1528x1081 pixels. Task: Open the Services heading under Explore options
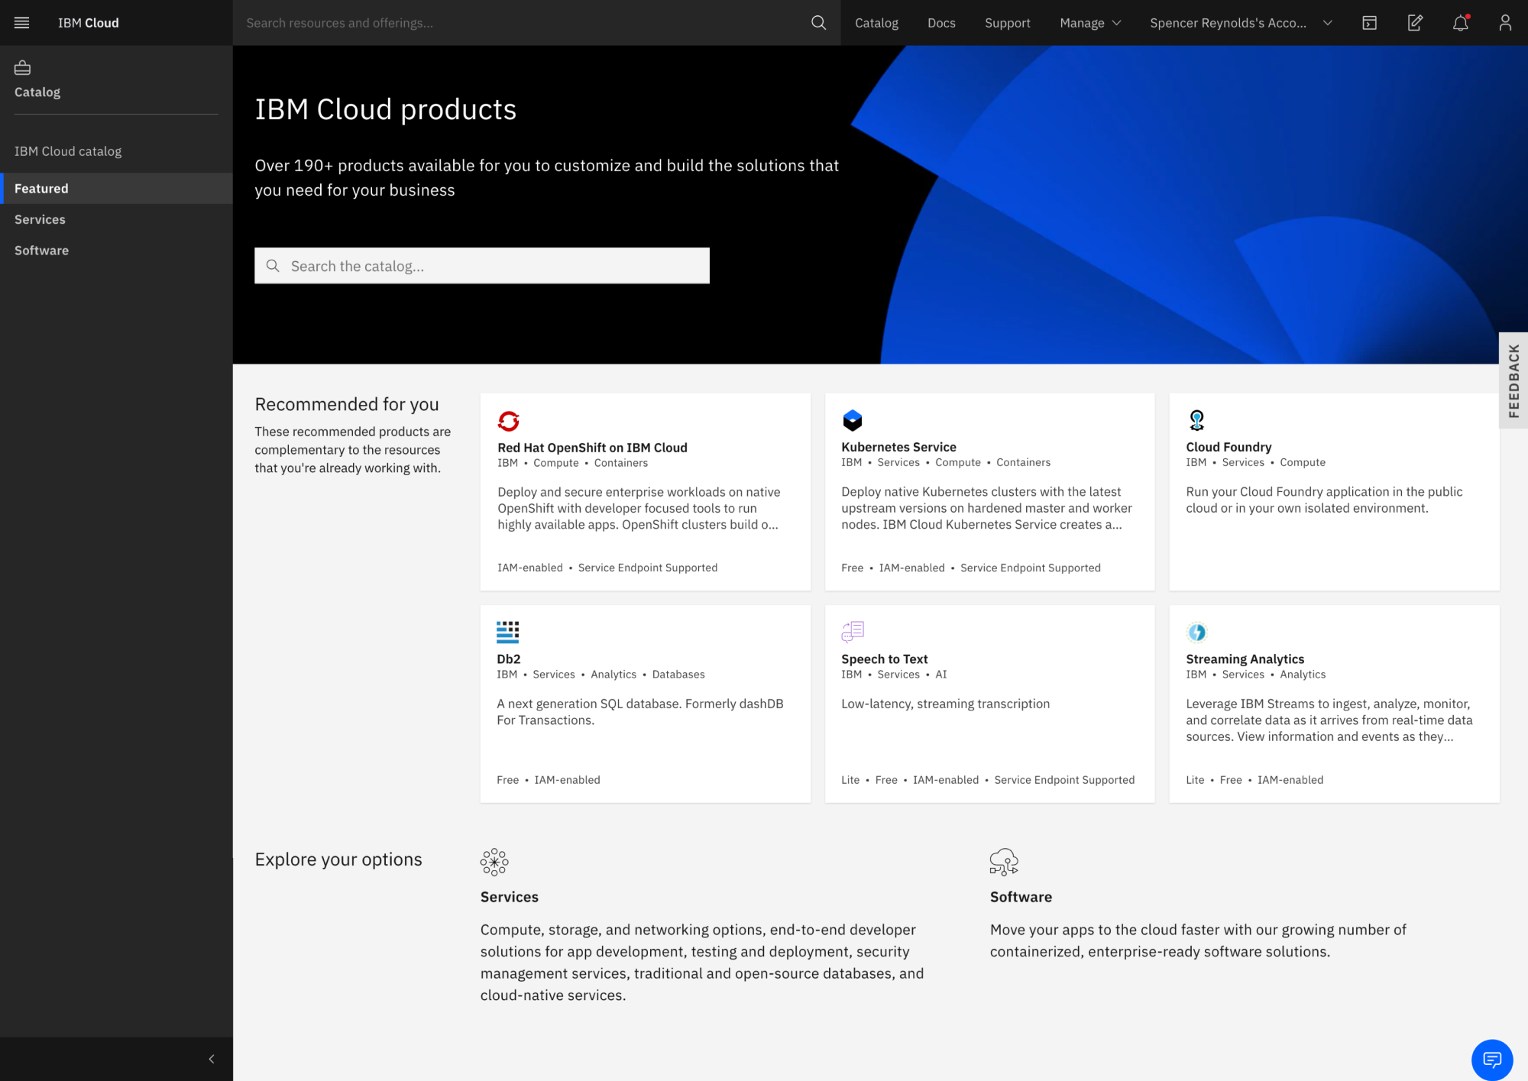coord(510,897)
